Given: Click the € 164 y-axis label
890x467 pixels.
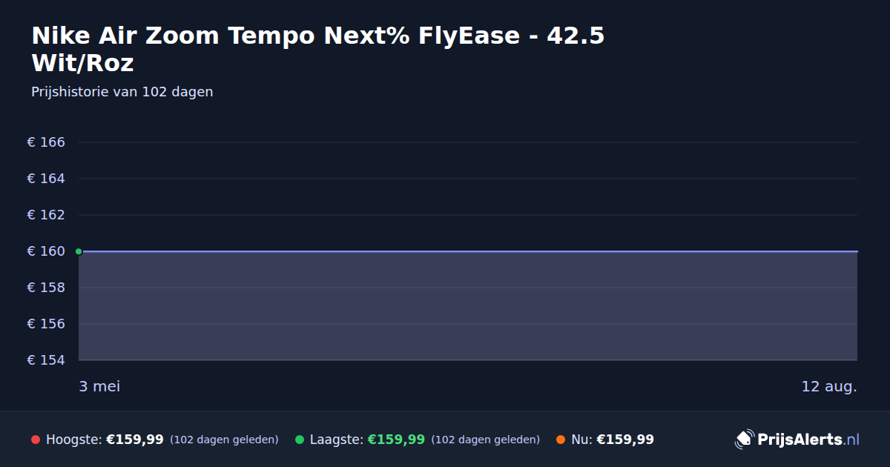Looking at the screenshot, I should point(46,179).
